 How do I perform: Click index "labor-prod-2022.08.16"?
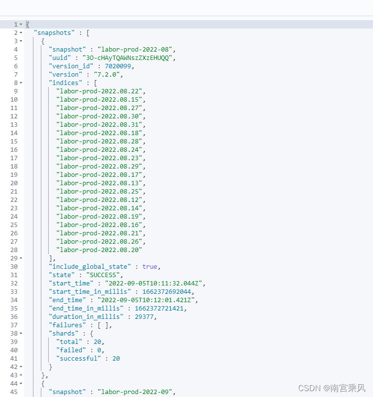99,225
